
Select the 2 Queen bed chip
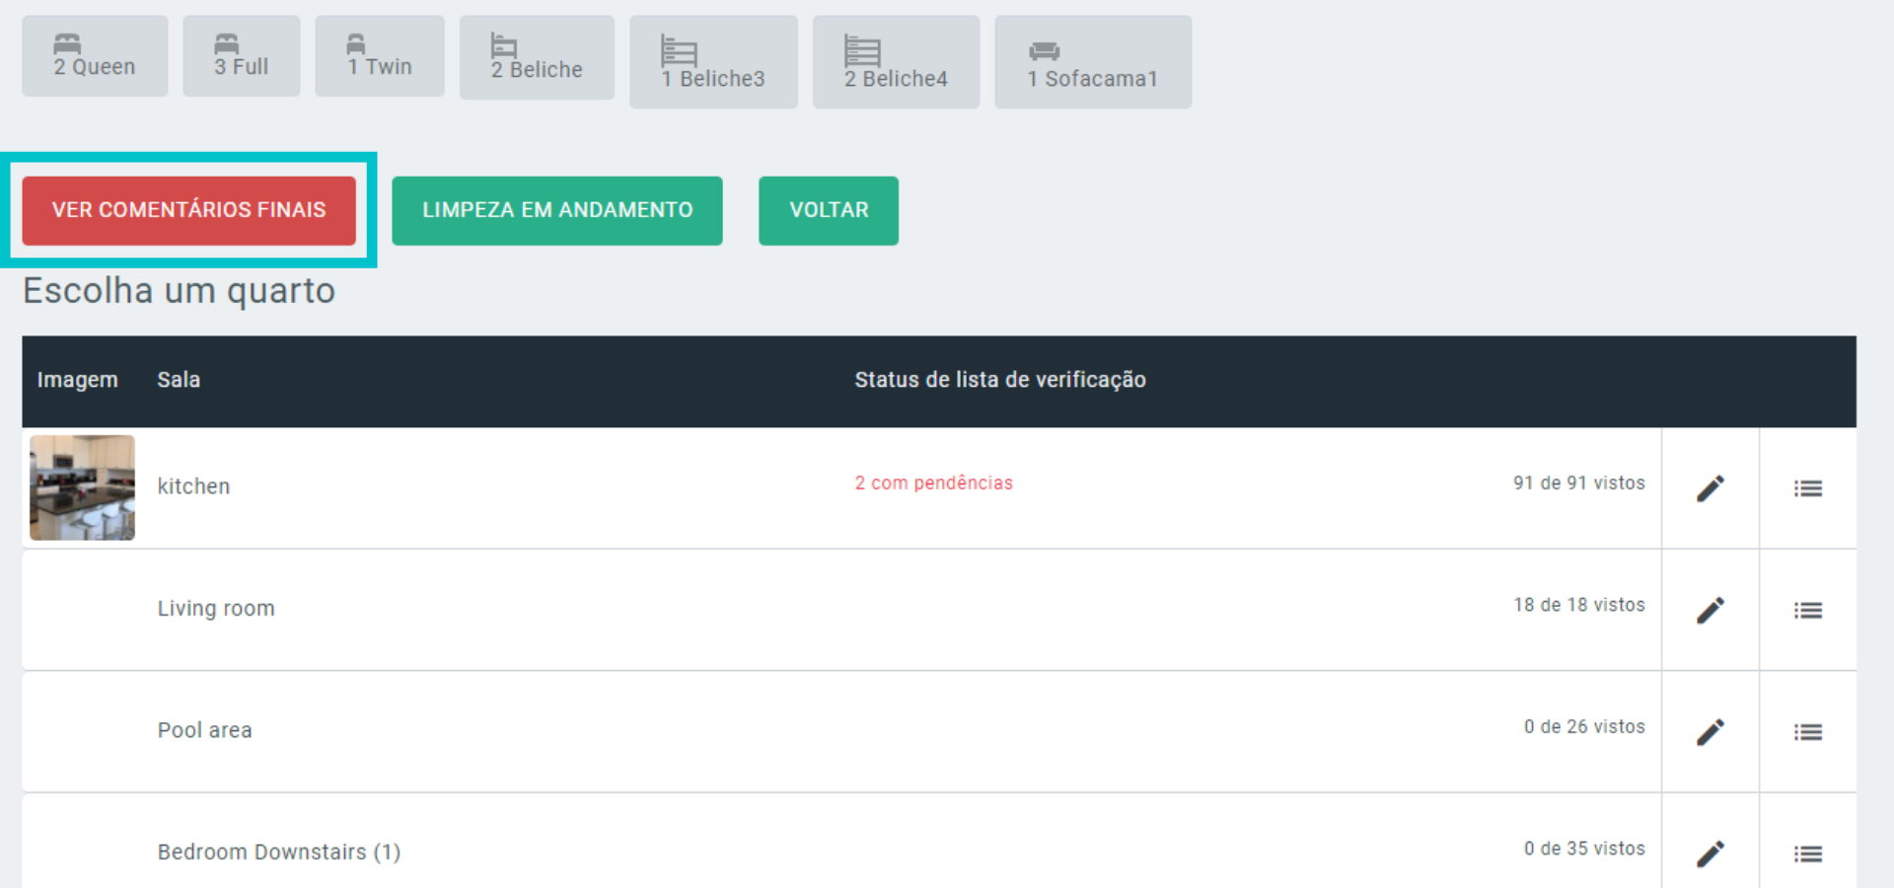95,56
